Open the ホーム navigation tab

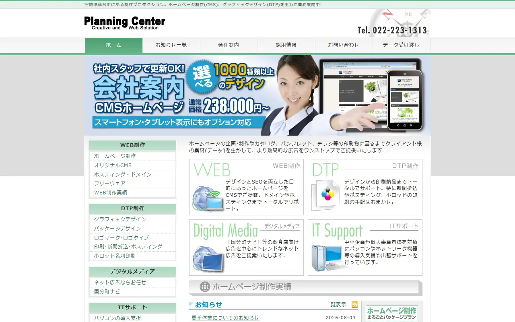click(x=114, y=45)
